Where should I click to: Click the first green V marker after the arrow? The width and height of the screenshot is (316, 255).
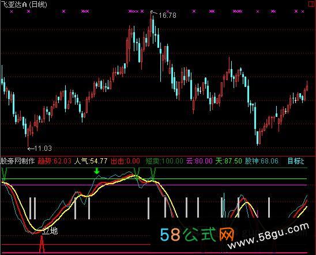point(137,173)
